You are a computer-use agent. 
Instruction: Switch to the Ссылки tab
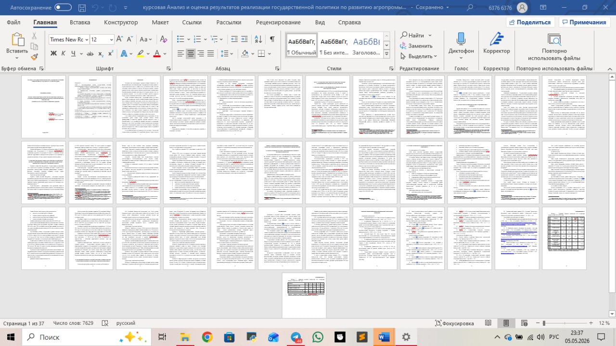pos(192,22)
